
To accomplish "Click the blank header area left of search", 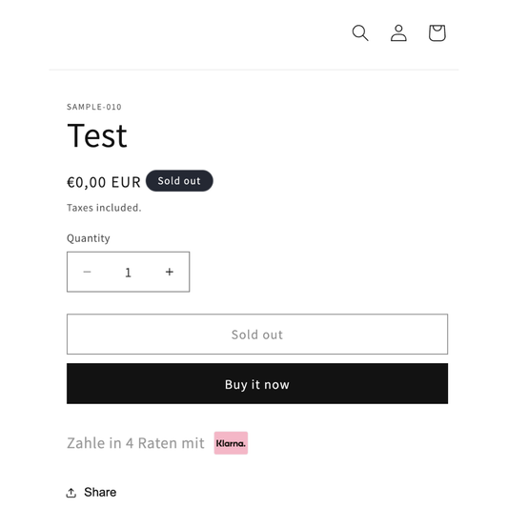I will (x=194, y=32).
